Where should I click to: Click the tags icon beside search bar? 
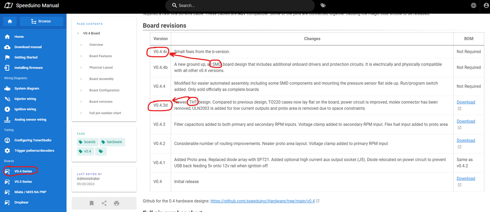(x=323, y=6)
